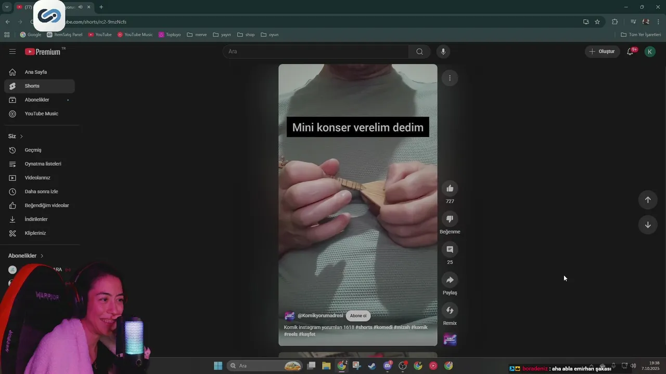Remix this Short

point(450,311)
